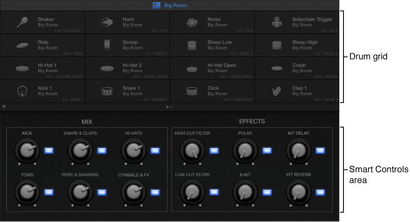Click the SNARE & CLAPS knob
The height and width of the screenshot is (222, 410).
click(80, 151)
